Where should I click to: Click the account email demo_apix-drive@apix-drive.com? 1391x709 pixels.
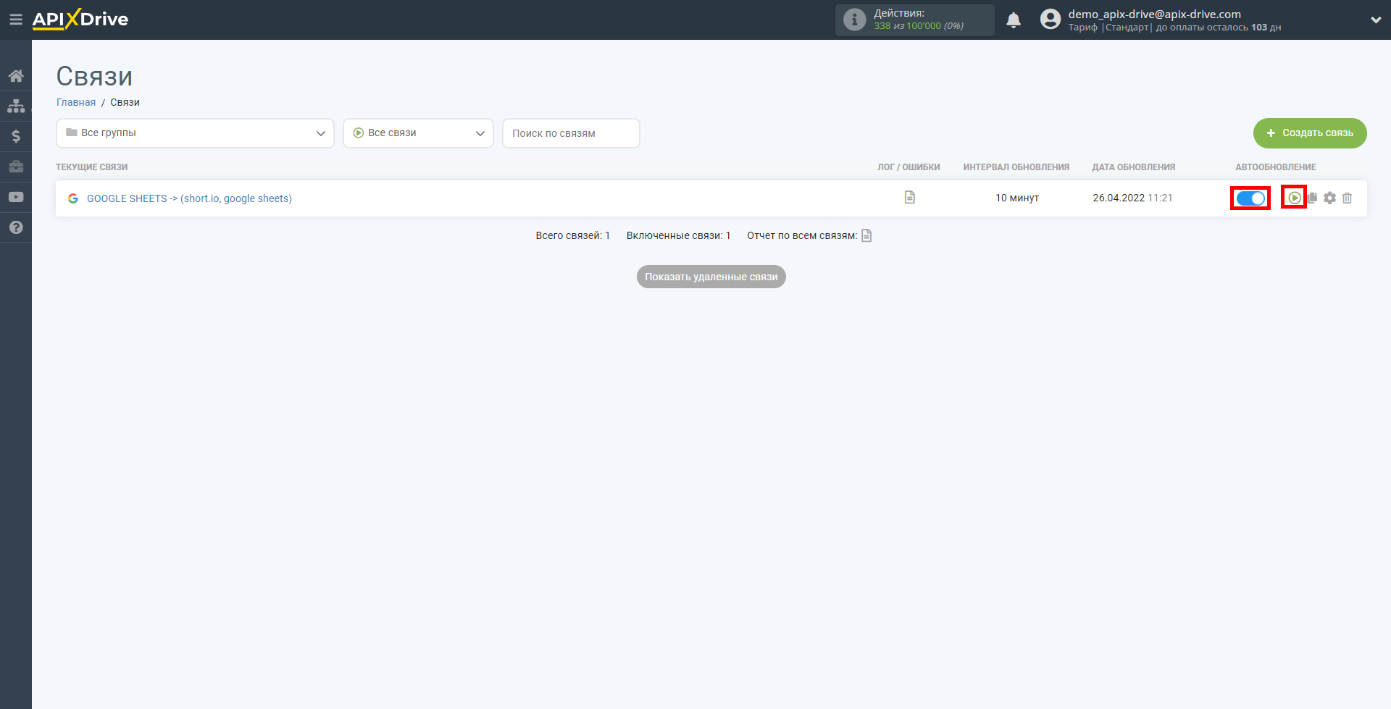click(x=1155, y=14)
